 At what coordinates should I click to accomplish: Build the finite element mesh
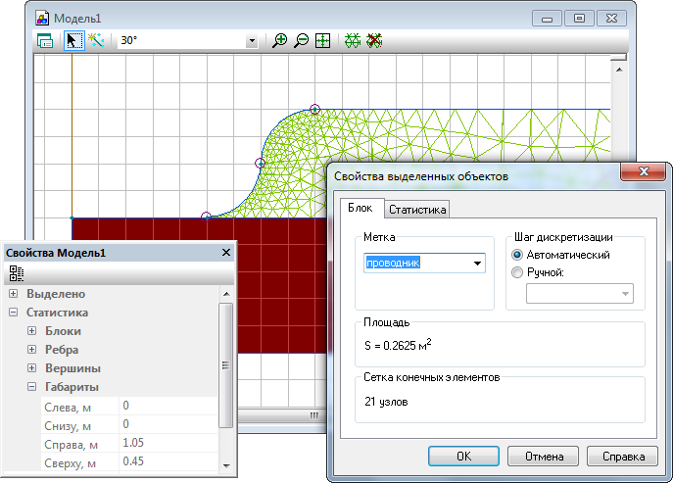(353, 41)
